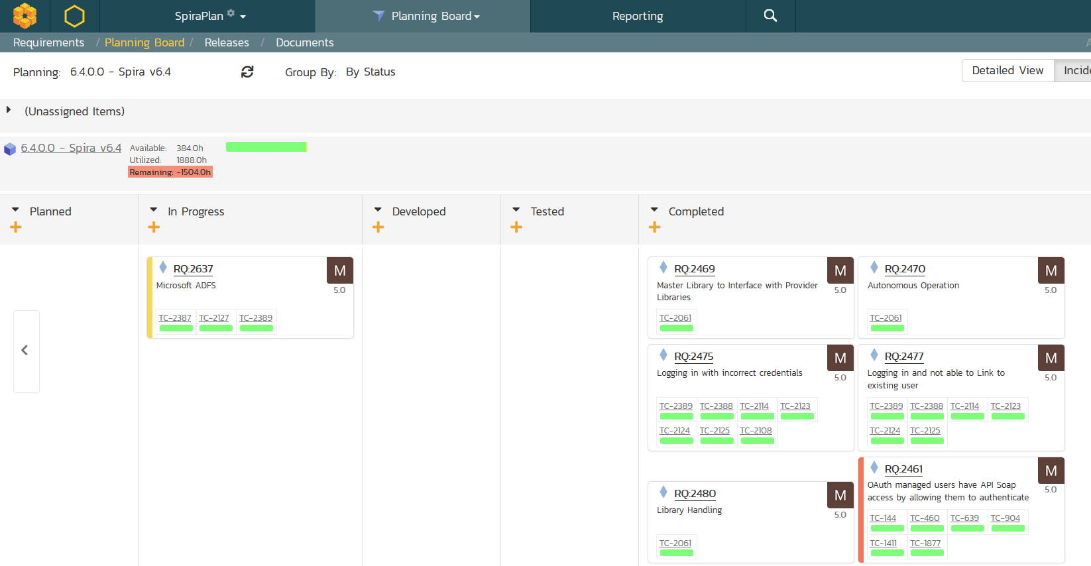
Task: Click the plus icon under Tested
Action: click(x=516, y=227)
